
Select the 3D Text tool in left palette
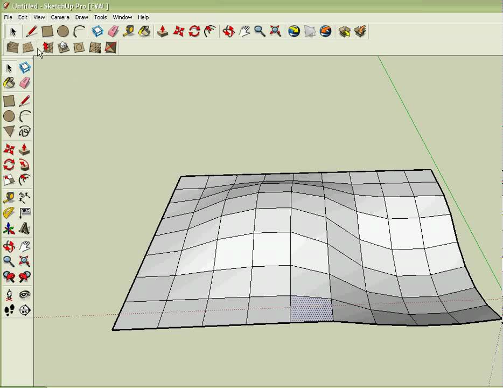[25, 228]
